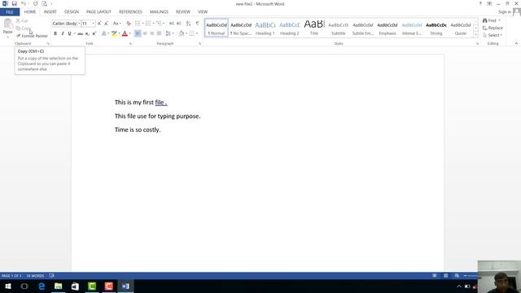Justify the paragraph text
The height and width of the screenshot is (293, 521).
(160, 33)
